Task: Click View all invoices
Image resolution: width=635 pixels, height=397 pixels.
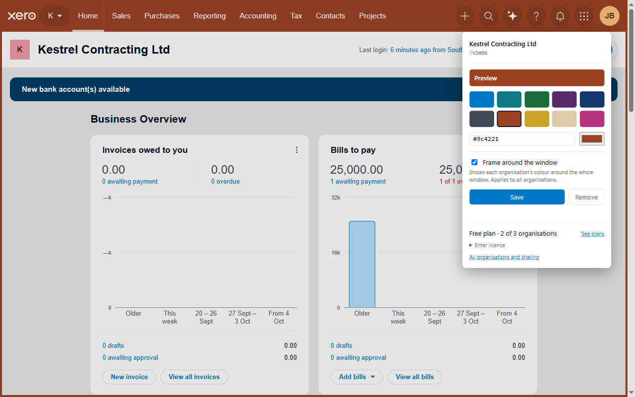Action: point(194,377)
